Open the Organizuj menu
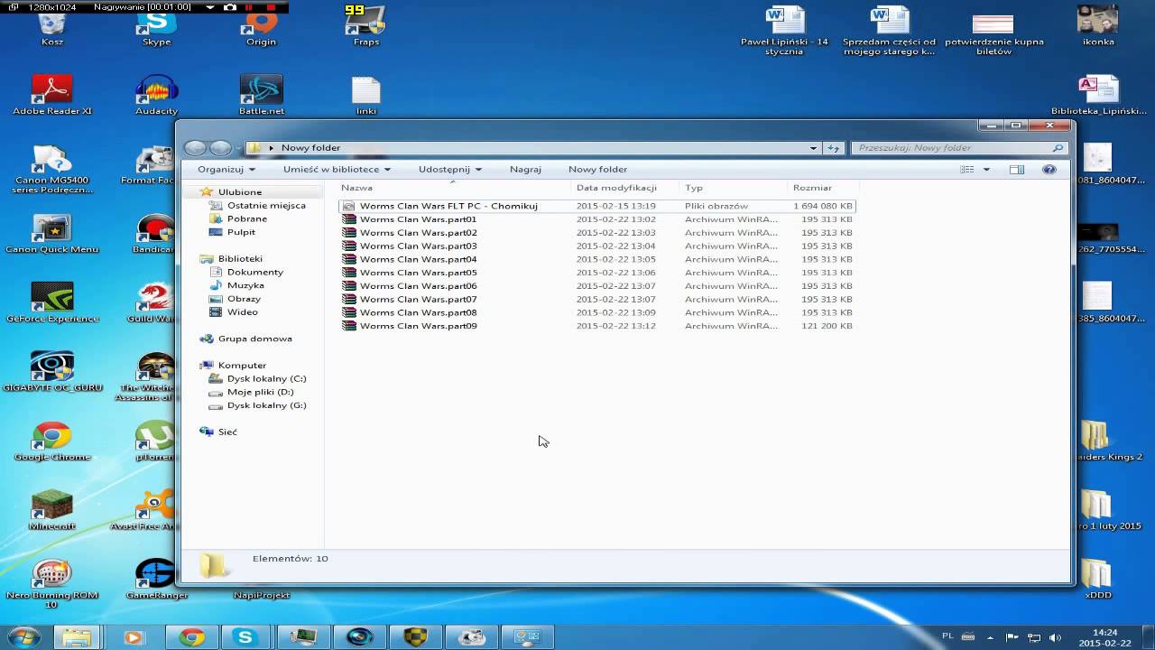The width and height of the screenshot is (1155, 650). [226, 169]
